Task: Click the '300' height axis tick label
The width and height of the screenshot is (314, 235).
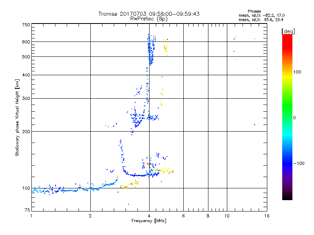Action: [26, 99]
